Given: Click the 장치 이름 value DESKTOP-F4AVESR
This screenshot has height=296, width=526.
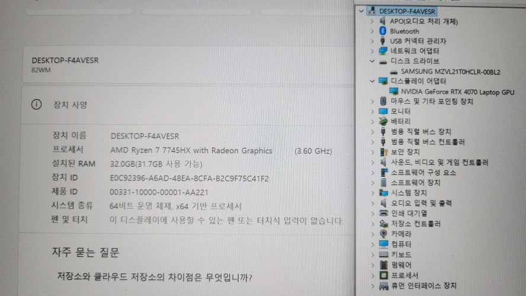Looking at the screenshot, I should point(145,136).
